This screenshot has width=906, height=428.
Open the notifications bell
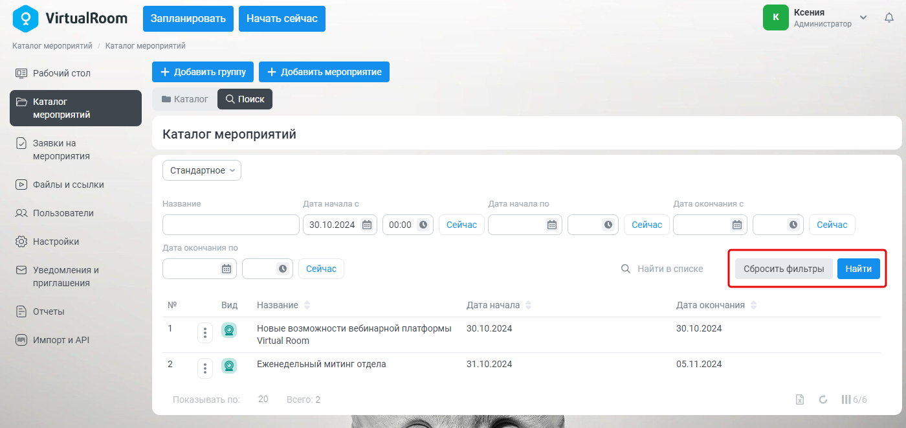tap(889, 17)
